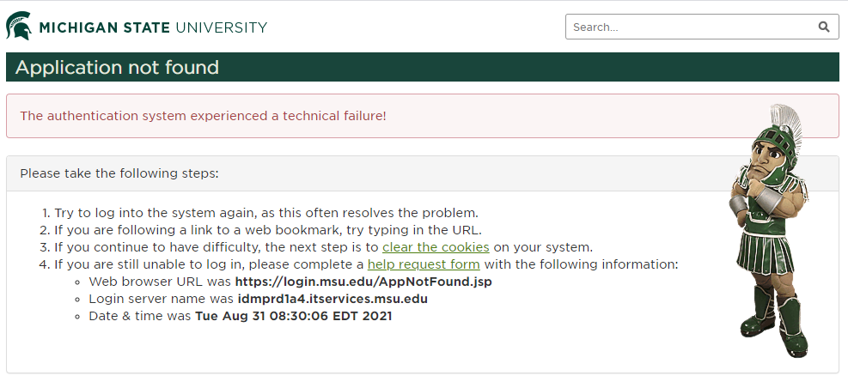
Task: Click the "Web browser URL was" label
Action: (x=160, y=282)
